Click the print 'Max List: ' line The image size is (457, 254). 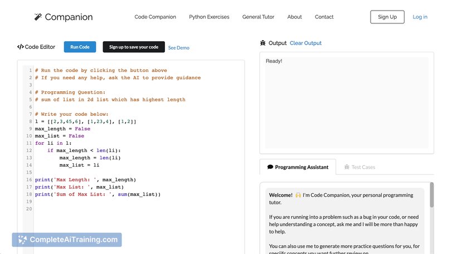[x=79, y=187]
